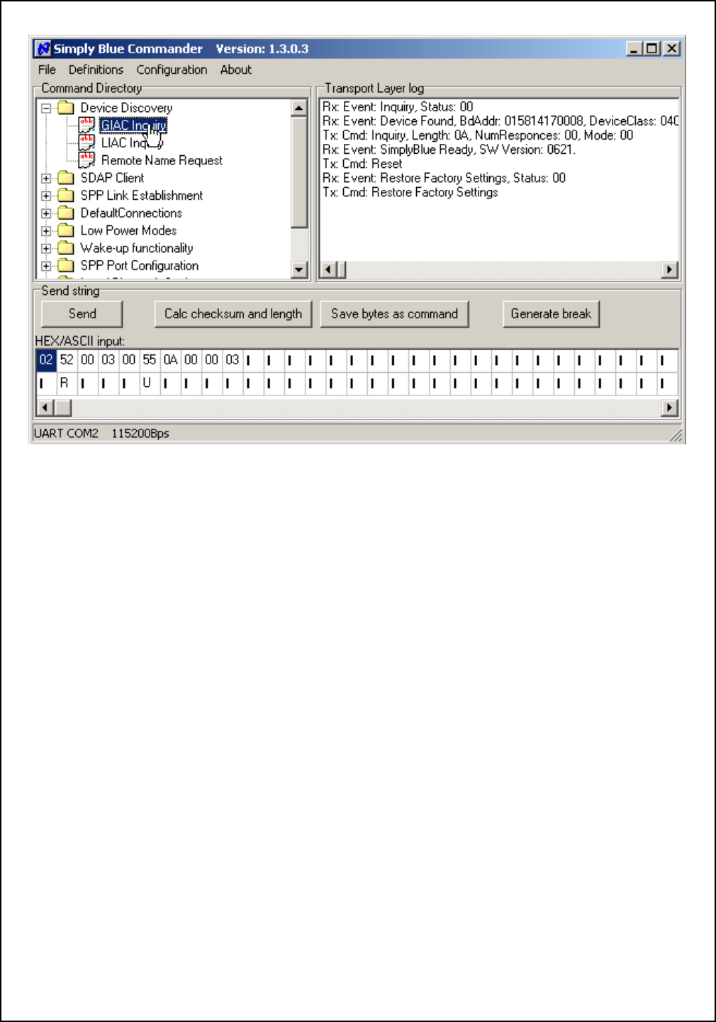Click the Command Directory scroll up arrow
The height and width of the screenshot is (1022, 716).
click(x=299, y=108)
